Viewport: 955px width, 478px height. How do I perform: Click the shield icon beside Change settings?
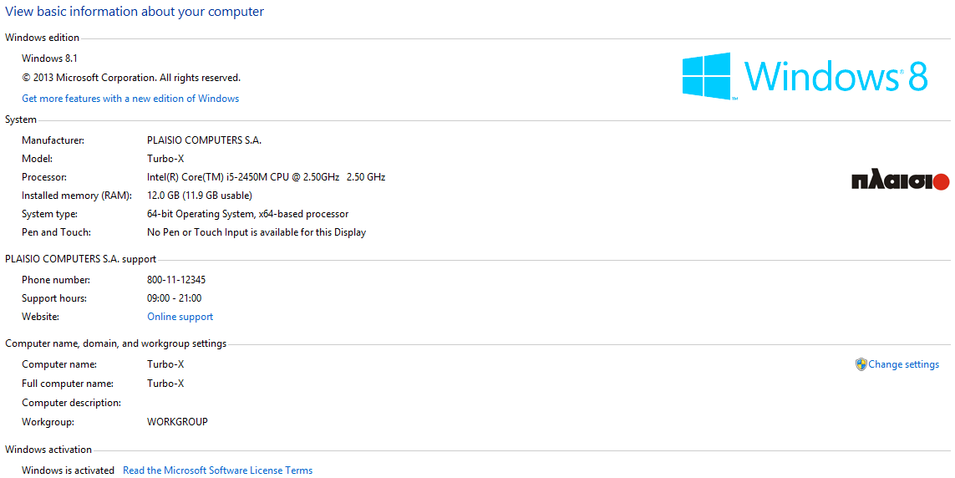point(861,364)
